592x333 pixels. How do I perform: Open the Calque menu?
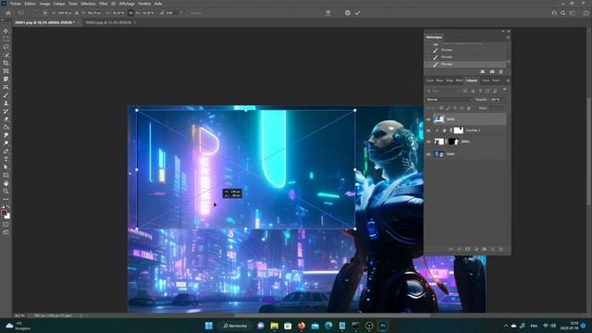pyautogui.click(x=59, y=4)
